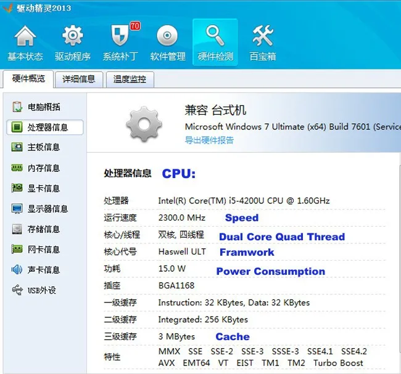This screenshot has height=374, width=401.
Task: Click the 兼容 台式机 title
Action: coord(215,110)
